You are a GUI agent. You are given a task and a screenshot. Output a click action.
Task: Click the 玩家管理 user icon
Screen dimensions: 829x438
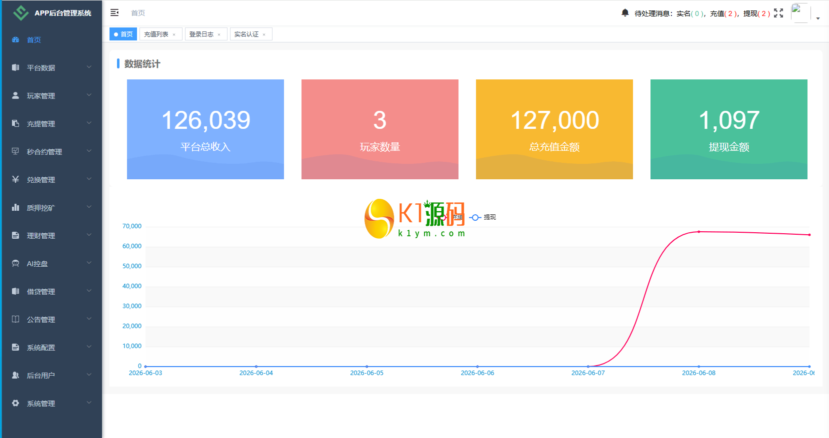tap(15, 95)
